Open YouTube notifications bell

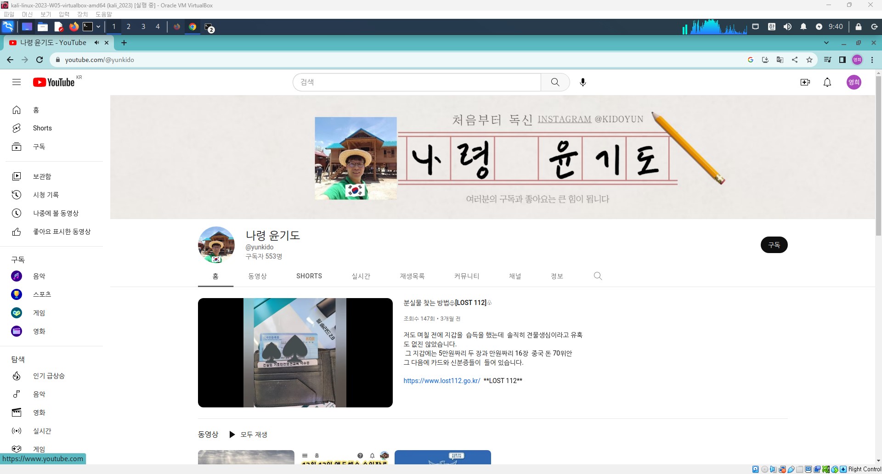(x=827, y=82)
